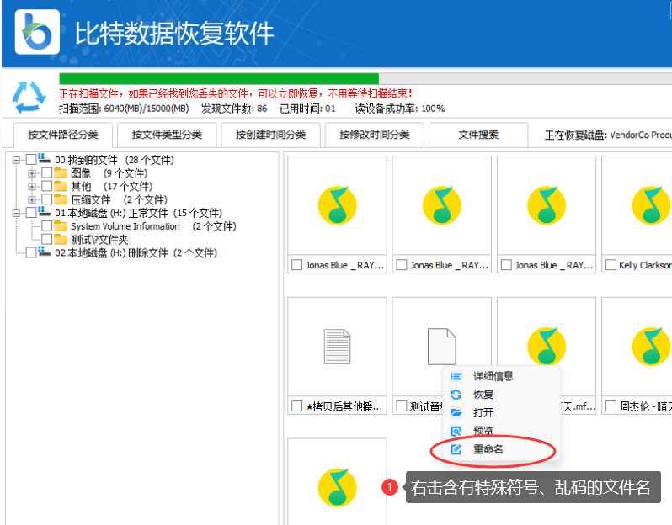672x525 pixels.
Task: Select the blank file icon for 测试音
Action: 441,347
